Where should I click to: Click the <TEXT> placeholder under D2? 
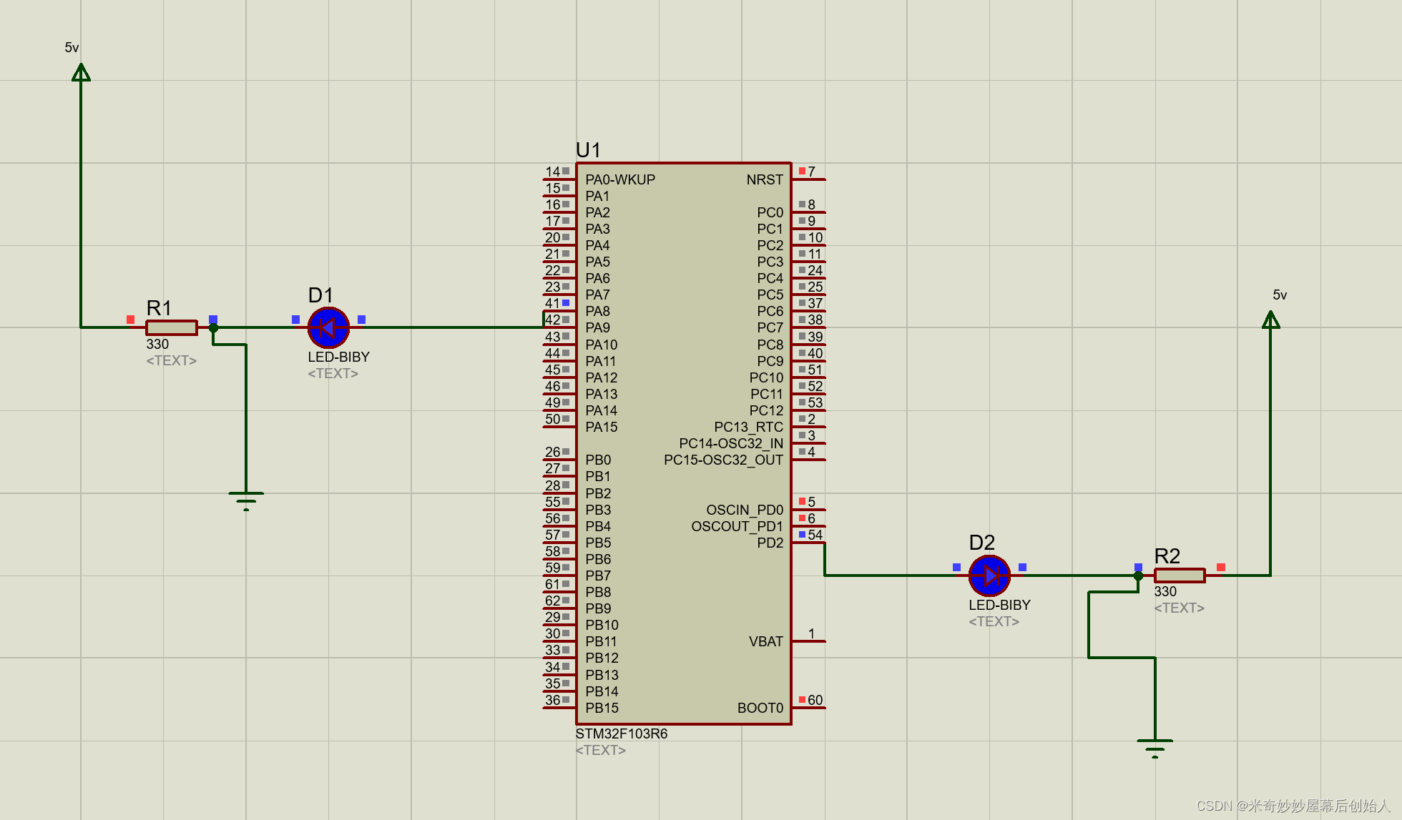[x=994, y=621]
